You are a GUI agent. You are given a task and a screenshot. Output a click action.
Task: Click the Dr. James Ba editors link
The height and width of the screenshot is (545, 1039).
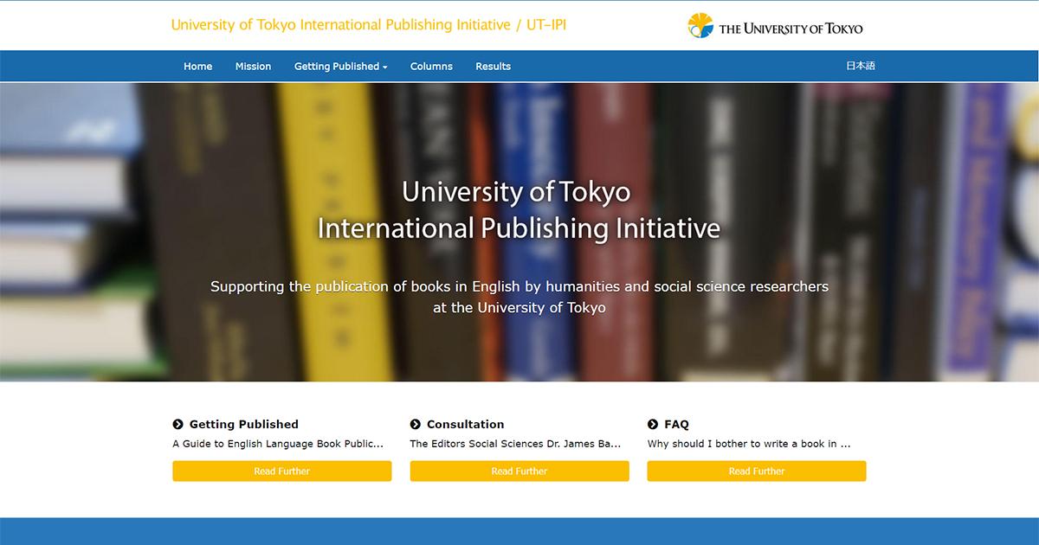click(515, 443)
